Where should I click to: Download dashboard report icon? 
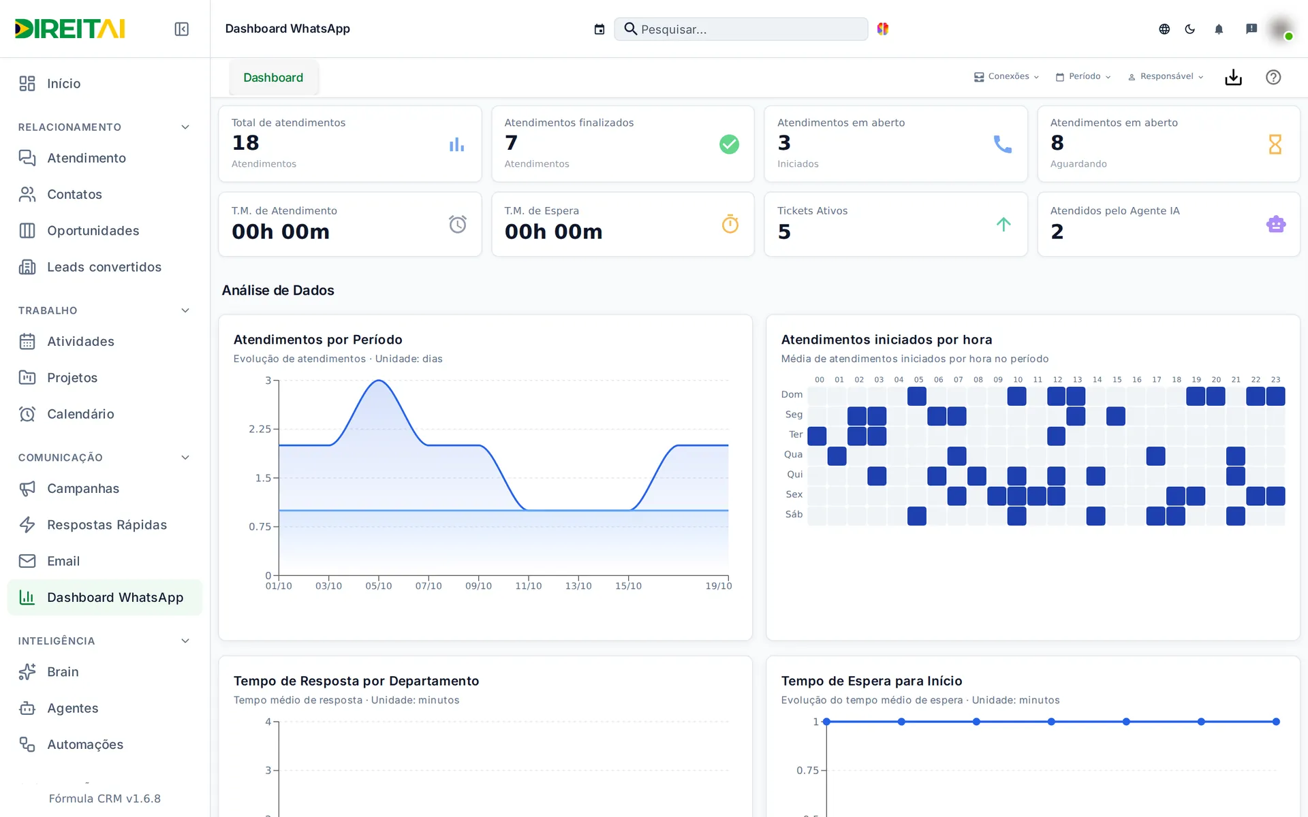[x=1233, y=77]
